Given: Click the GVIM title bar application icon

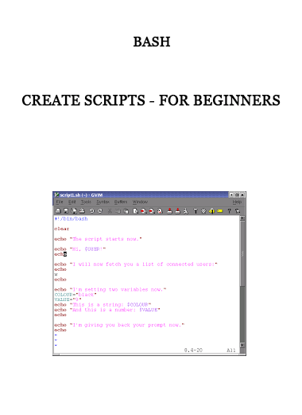Looking at the screenshot, I should click(56, 195).
